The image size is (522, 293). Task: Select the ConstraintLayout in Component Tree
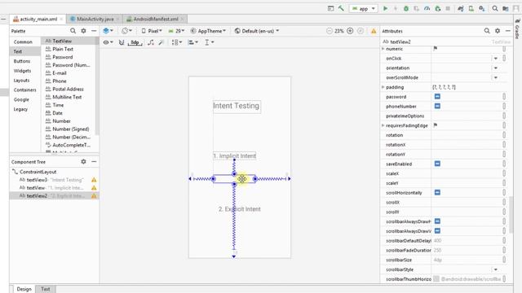38,172
